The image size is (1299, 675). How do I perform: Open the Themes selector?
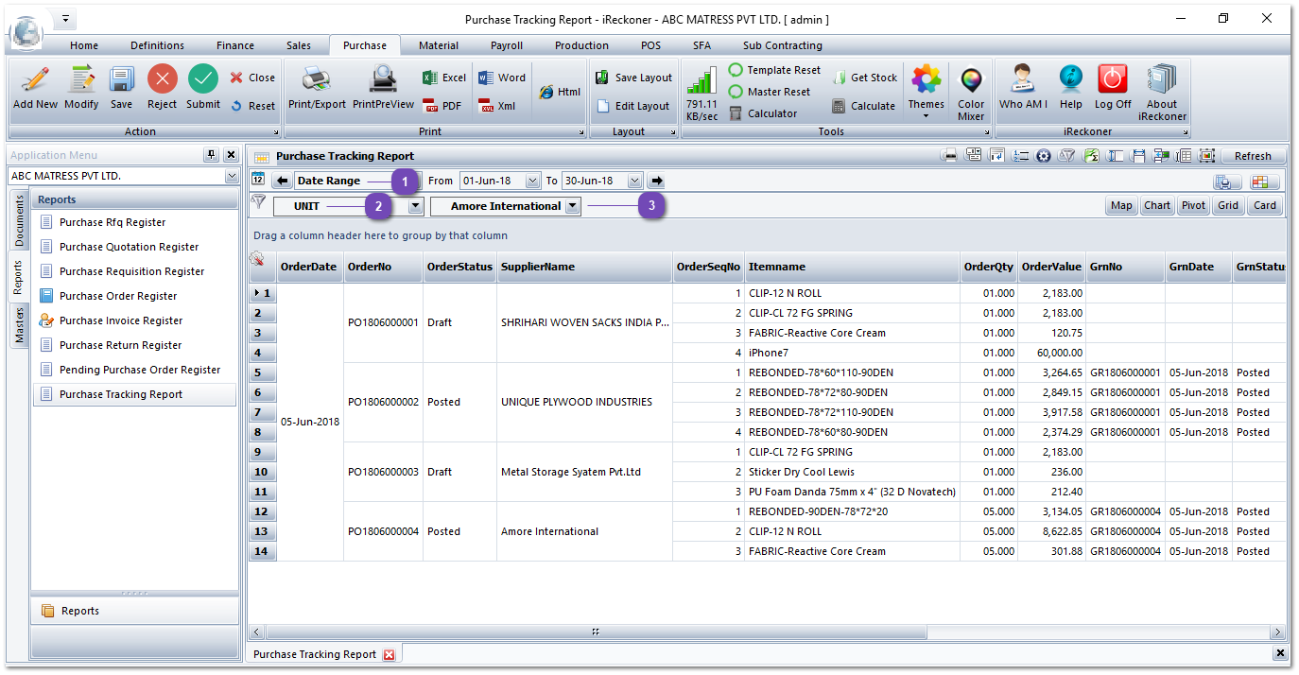click(926, 90)
